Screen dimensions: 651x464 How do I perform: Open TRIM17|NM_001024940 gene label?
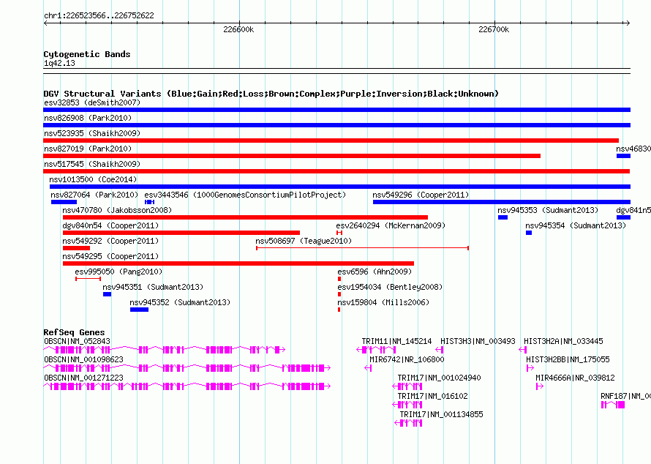point(440,378)
